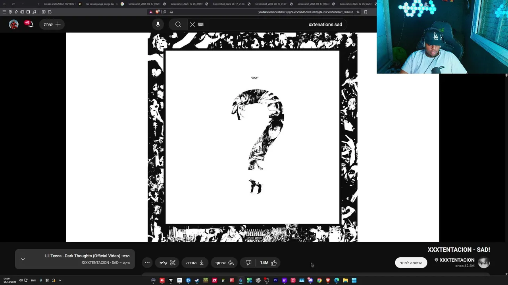This screenshot has width=508, height=285.
Task: Share the video via שיתוף button
Action: coord(225,263)
